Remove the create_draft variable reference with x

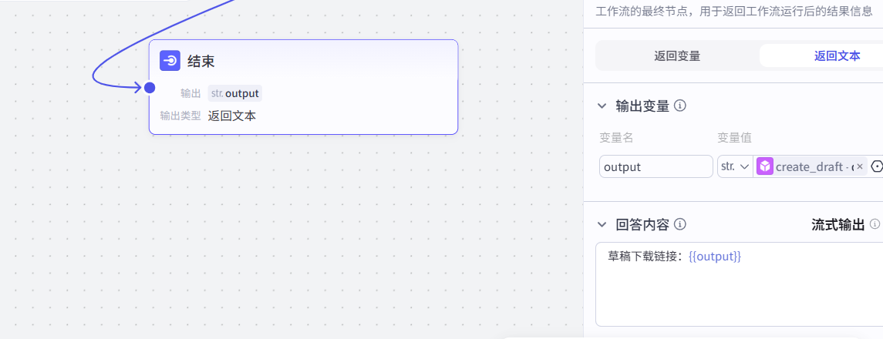[860, 166]
